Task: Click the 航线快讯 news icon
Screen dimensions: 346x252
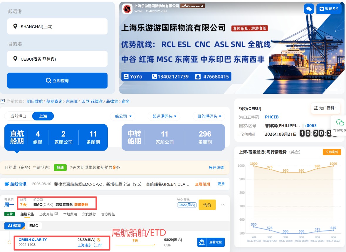Action: coord(7,184)
